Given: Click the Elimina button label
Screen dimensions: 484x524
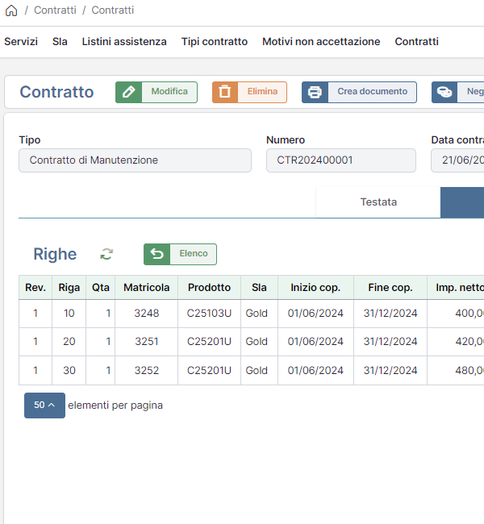Looking at the screenshot, I should 262,91.
